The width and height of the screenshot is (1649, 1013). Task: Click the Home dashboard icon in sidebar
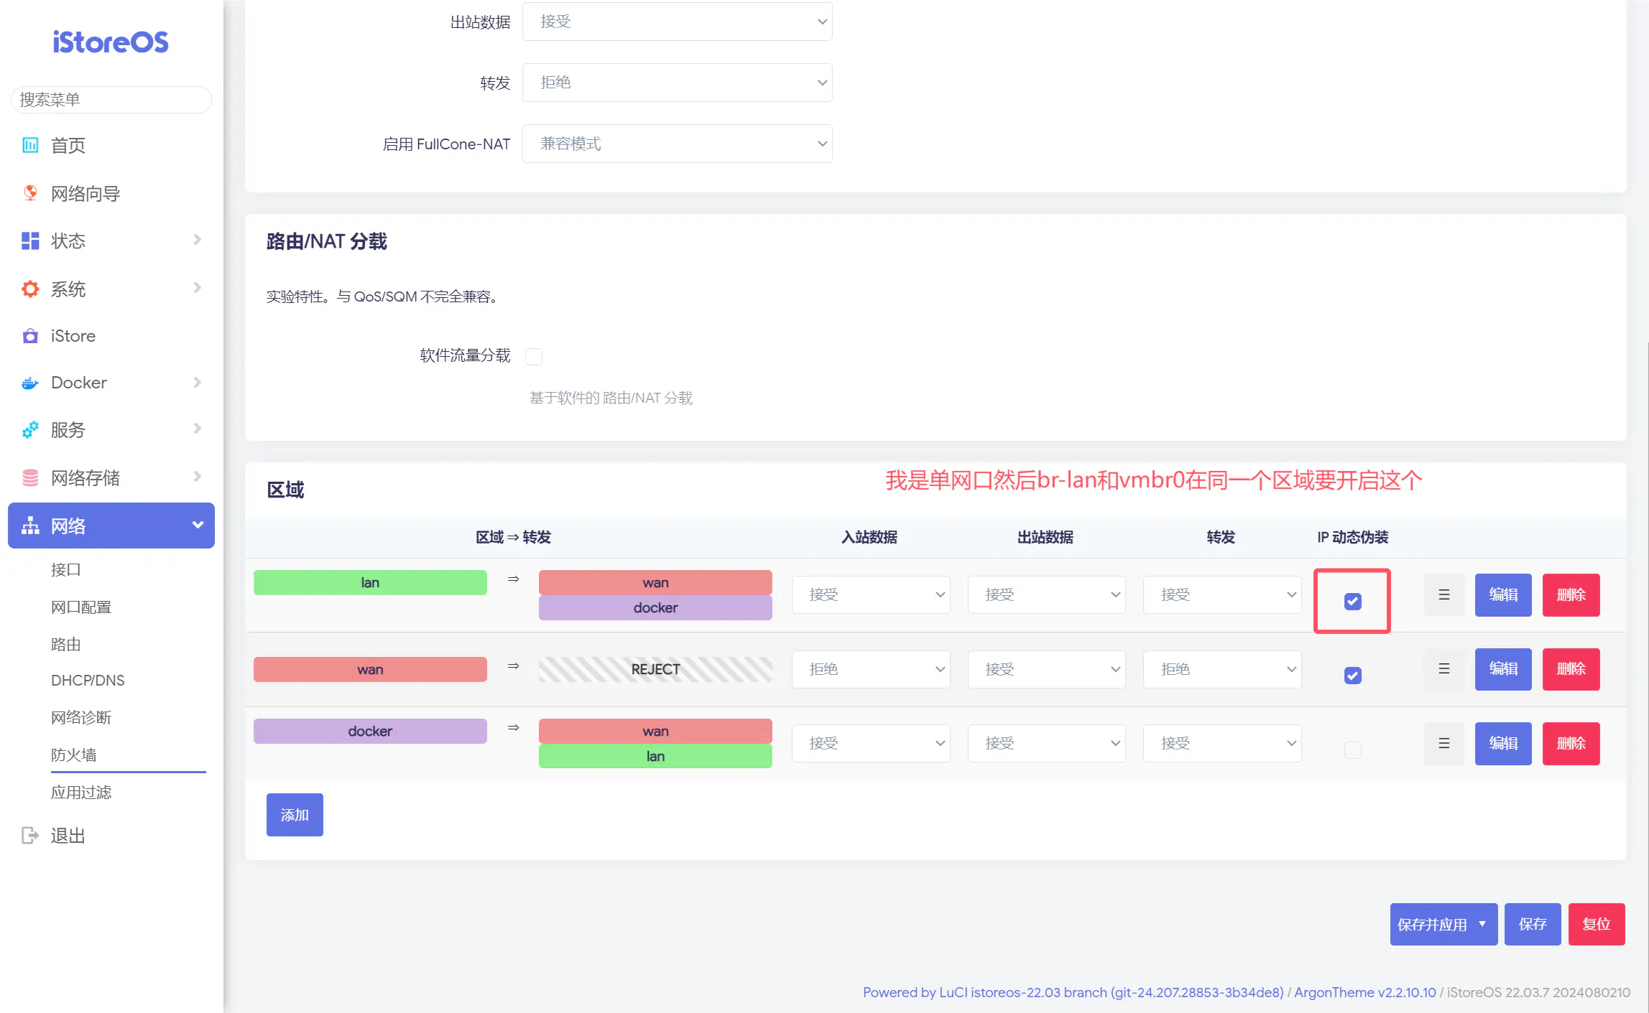tap(30, 145)
